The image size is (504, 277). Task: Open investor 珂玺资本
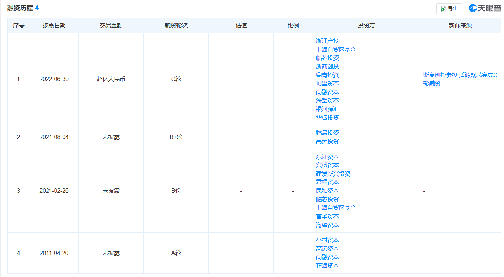pos(327,83)
